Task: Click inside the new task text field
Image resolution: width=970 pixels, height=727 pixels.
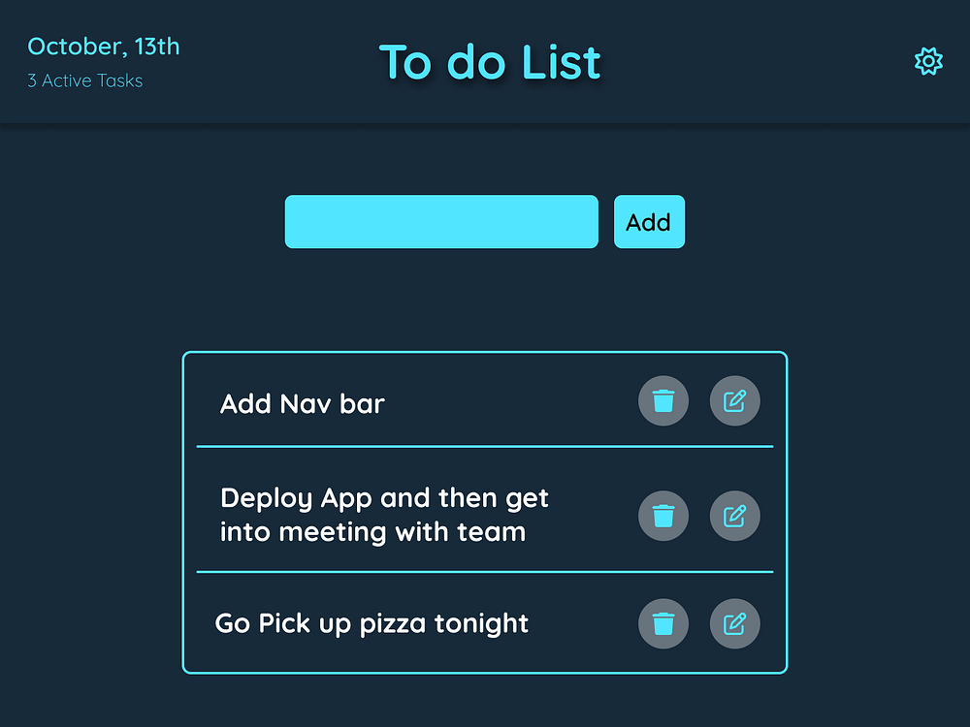Action: [441, 222]
